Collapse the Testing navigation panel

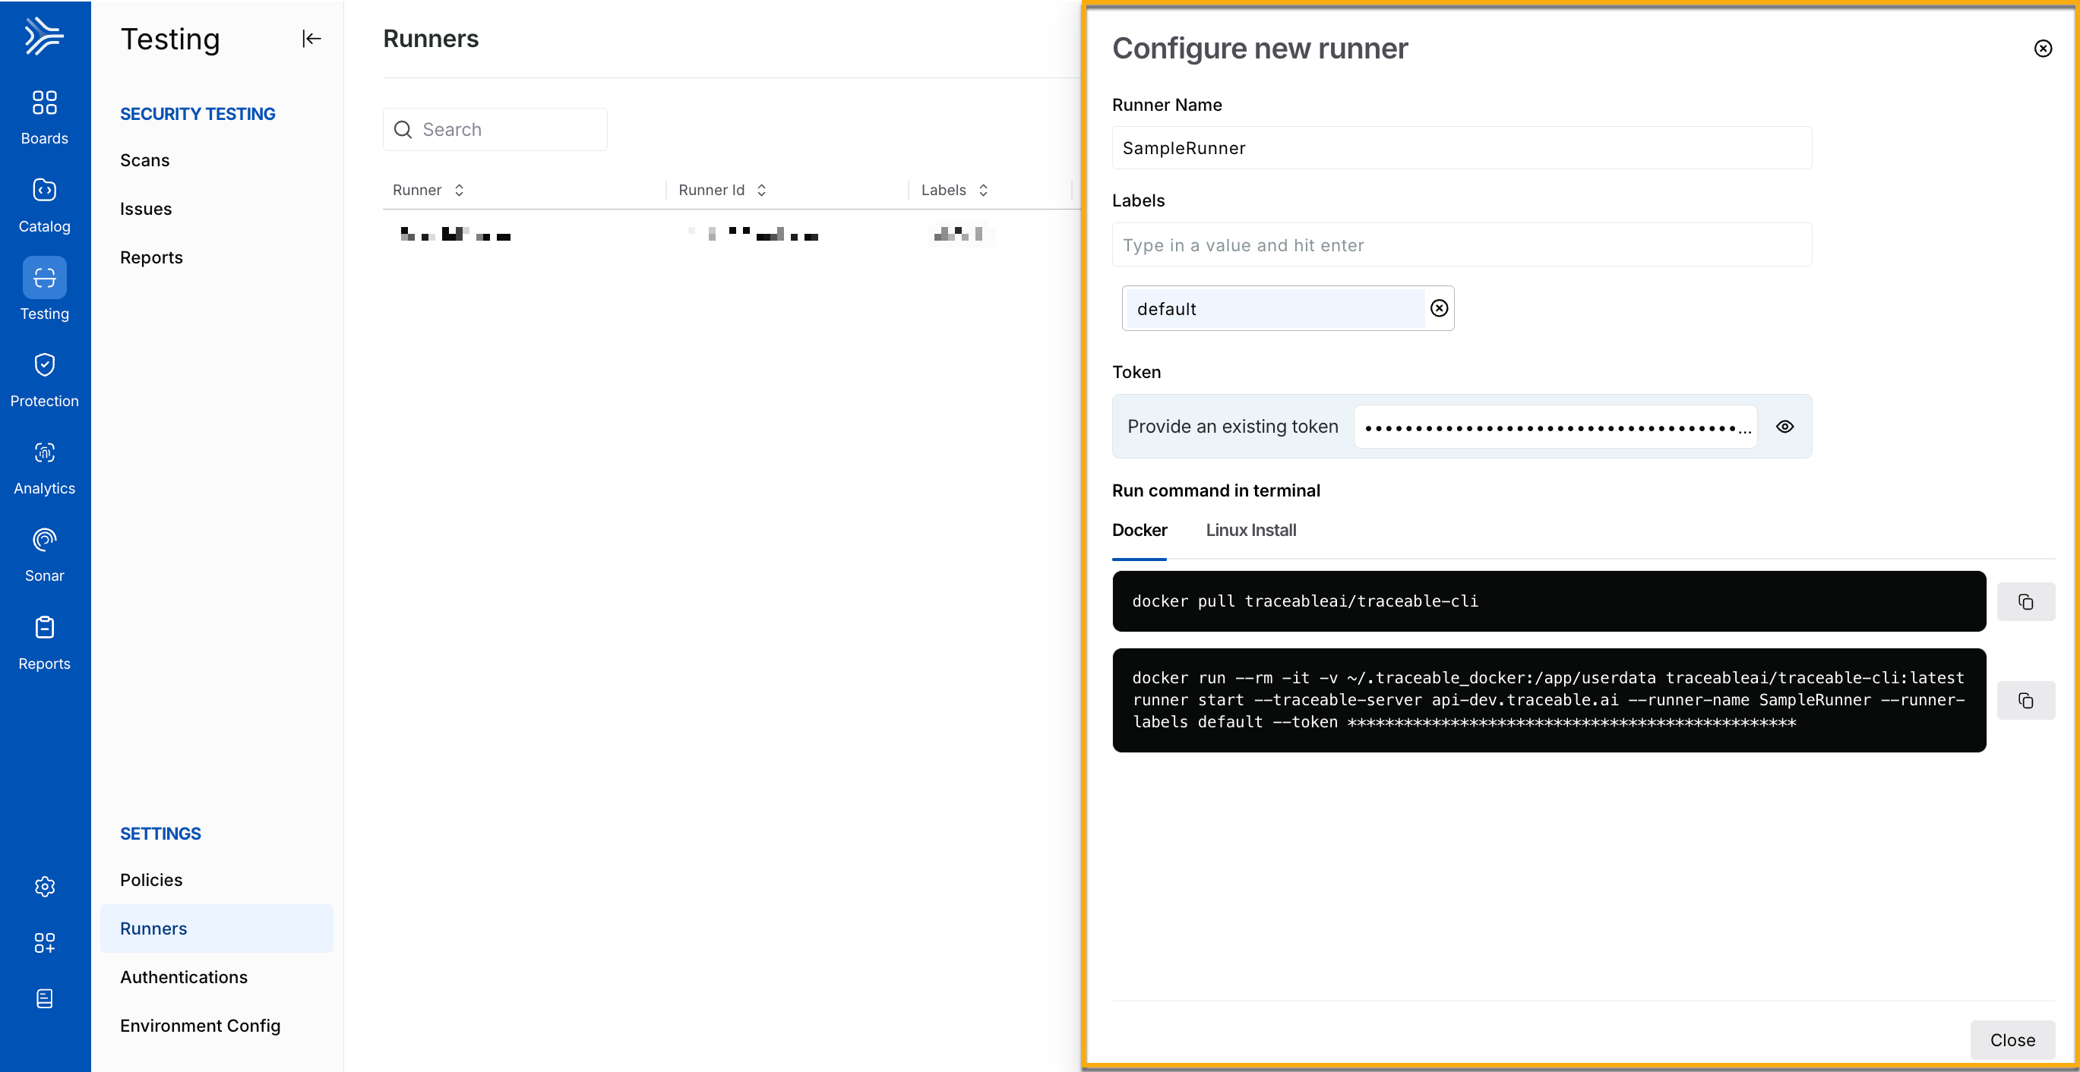[311, 39]
